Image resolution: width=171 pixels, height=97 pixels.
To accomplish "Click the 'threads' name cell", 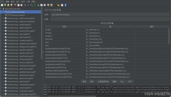I will coord(65,30).
